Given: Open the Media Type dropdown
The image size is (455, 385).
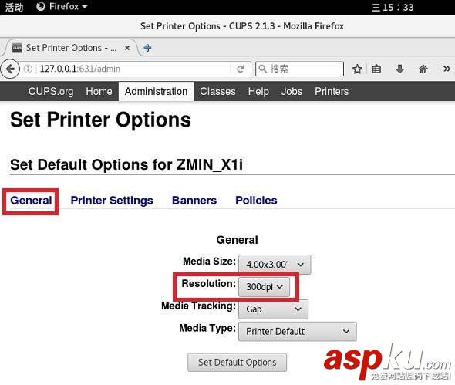Looking at the screenshot, I should (298, 331).
